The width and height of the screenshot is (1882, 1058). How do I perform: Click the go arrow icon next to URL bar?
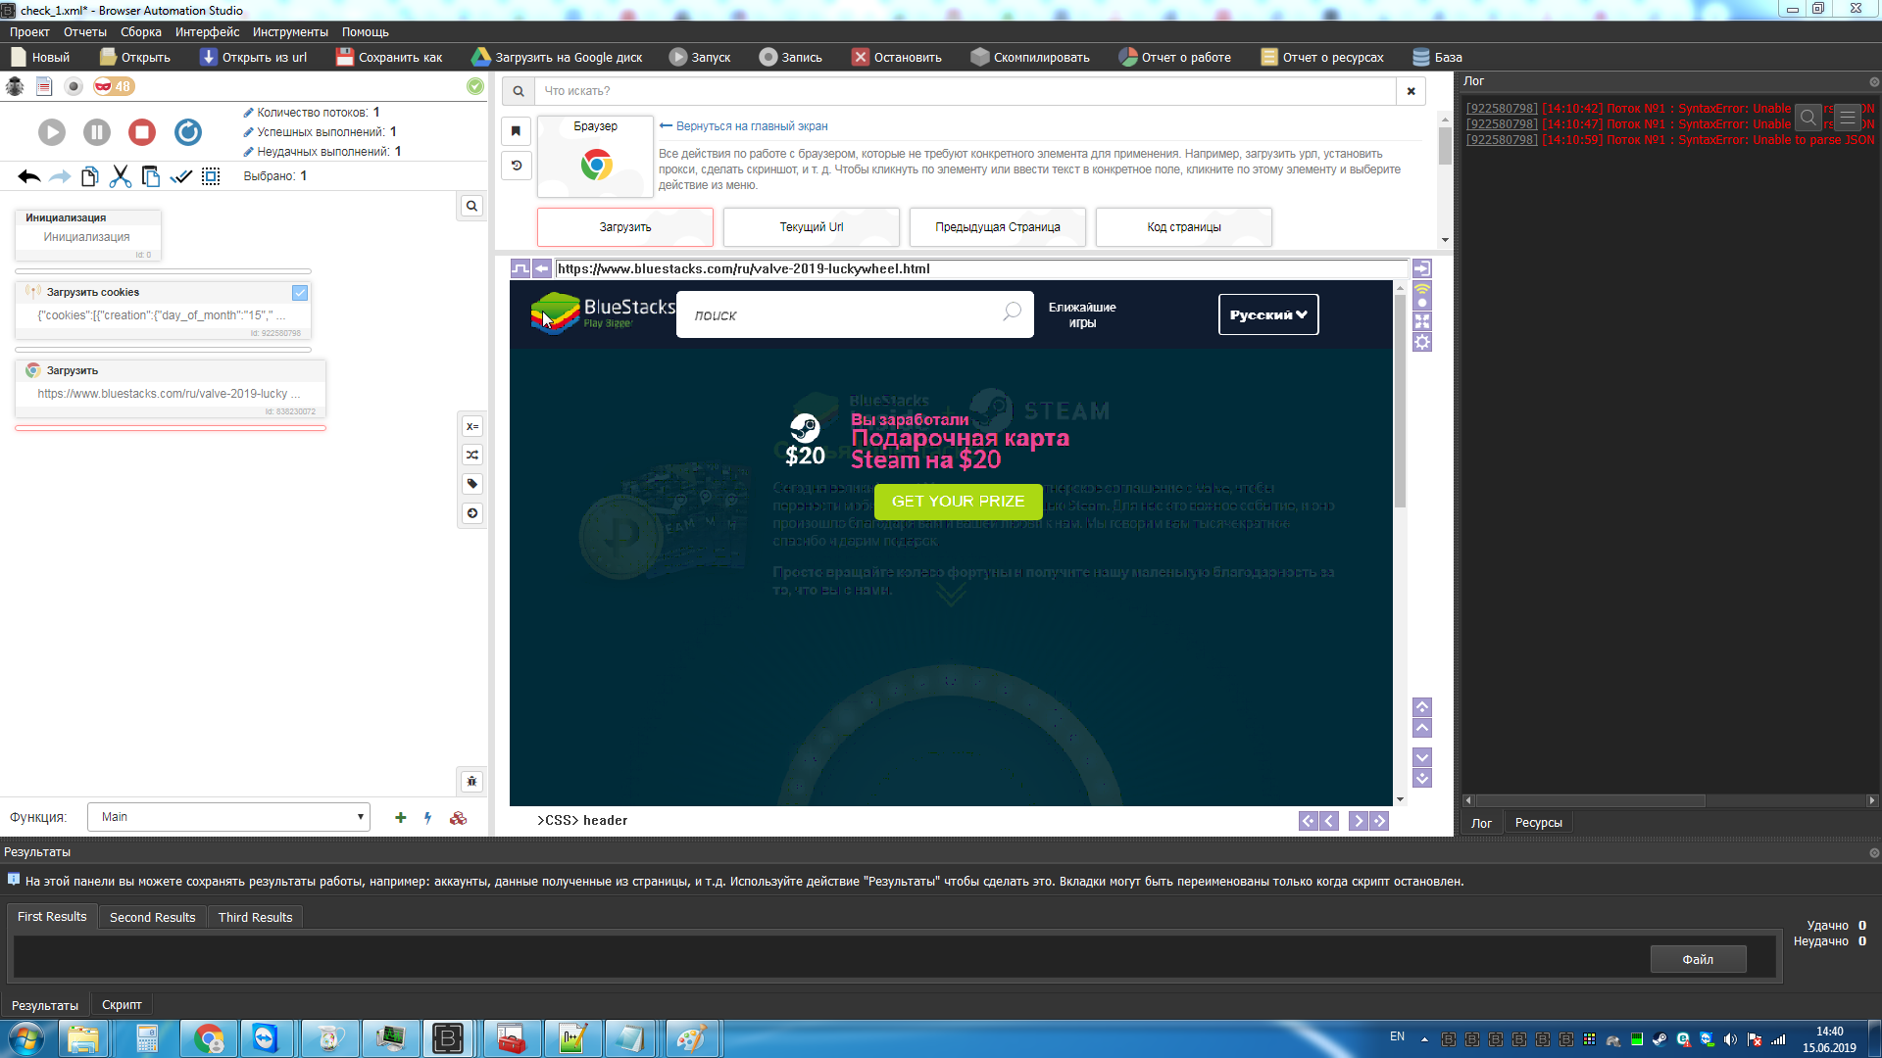click(1422, 268)
